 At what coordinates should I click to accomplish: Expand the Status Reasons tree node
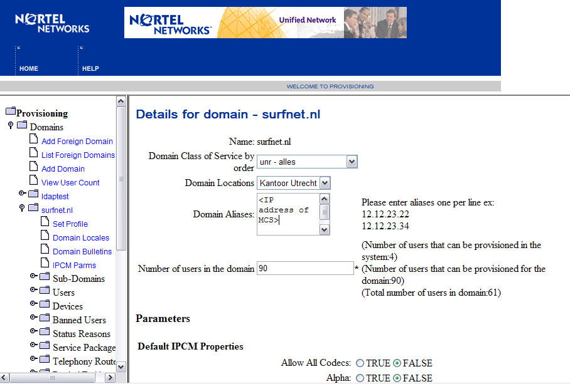click(33, 331)
